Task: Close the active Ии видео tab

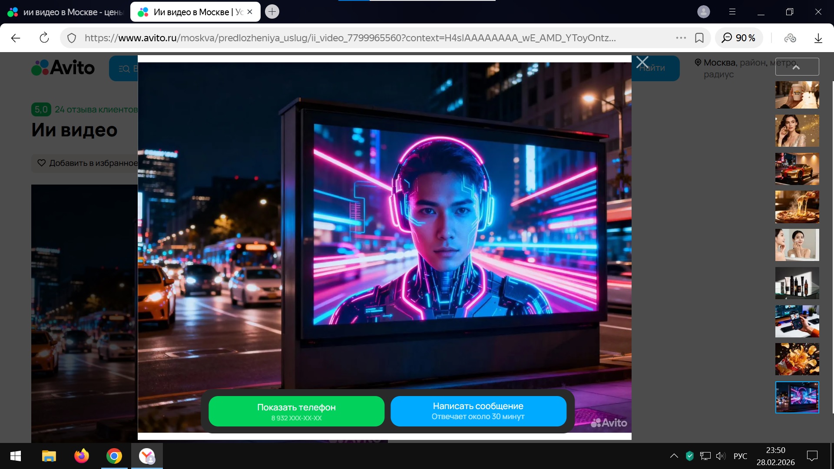Action: coord(250,12)
